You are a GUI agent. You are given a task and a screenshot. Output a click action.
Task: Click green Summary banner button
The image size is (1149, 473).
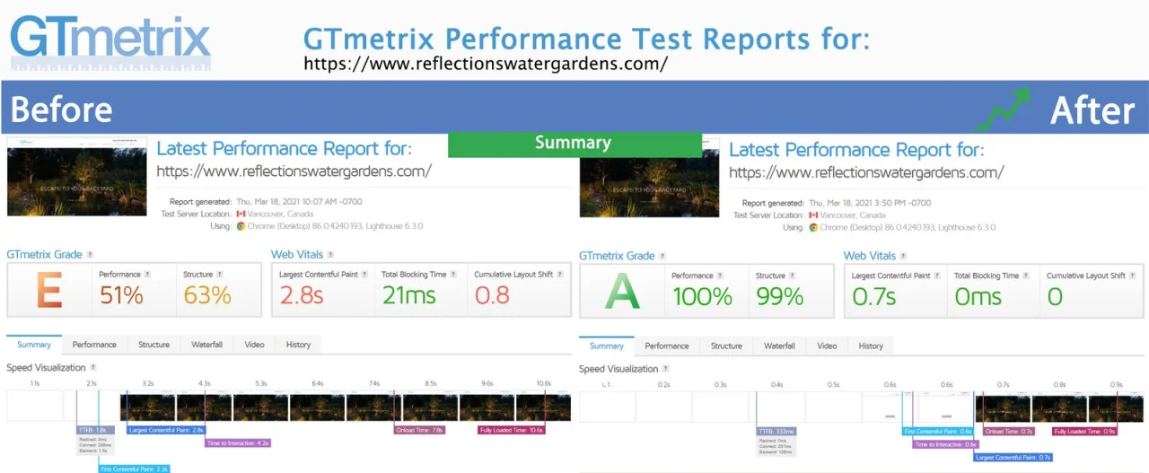coord(574,144)
